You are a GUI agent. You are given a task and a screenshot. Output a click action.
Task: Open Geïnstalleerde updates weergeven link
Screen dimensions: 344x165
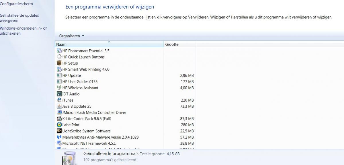coord(19,18)
